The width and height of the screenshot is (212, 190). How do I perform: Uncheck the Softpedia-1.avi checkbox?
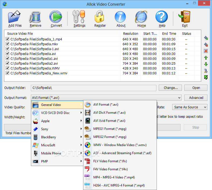(x=7, y=49)
